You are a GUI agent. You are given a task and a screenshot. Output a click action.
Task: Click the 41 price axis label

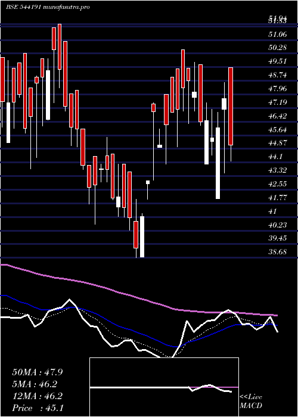coord(273,211)
